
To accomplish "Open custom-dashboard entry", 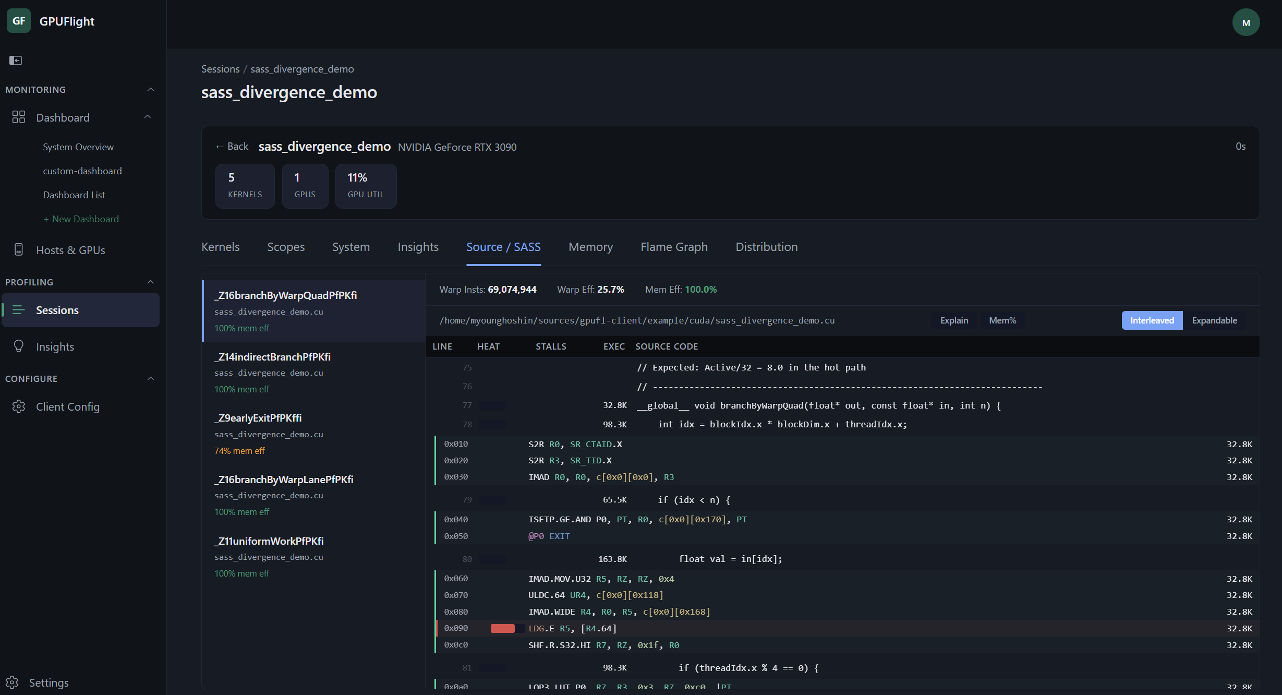I will pos(82,171).
